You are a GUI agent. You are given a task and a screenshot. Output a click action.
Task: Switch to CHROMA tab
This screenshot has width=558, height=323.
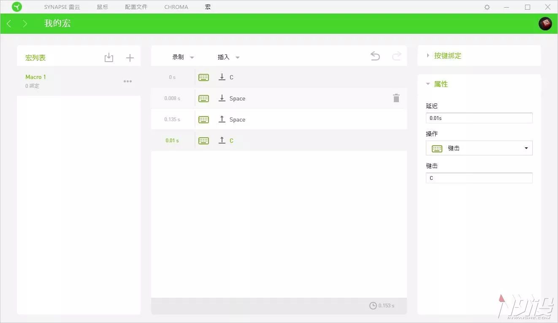(176, 7)
